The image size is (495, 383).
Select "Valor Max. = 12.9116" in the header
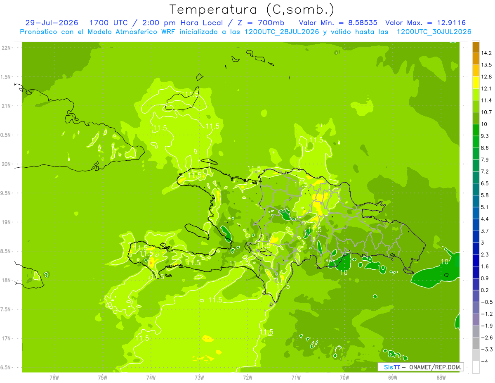tap(425, 23)
